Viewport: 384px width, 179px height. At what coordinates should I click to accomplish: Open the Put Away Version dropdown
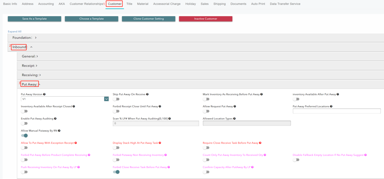106,99
